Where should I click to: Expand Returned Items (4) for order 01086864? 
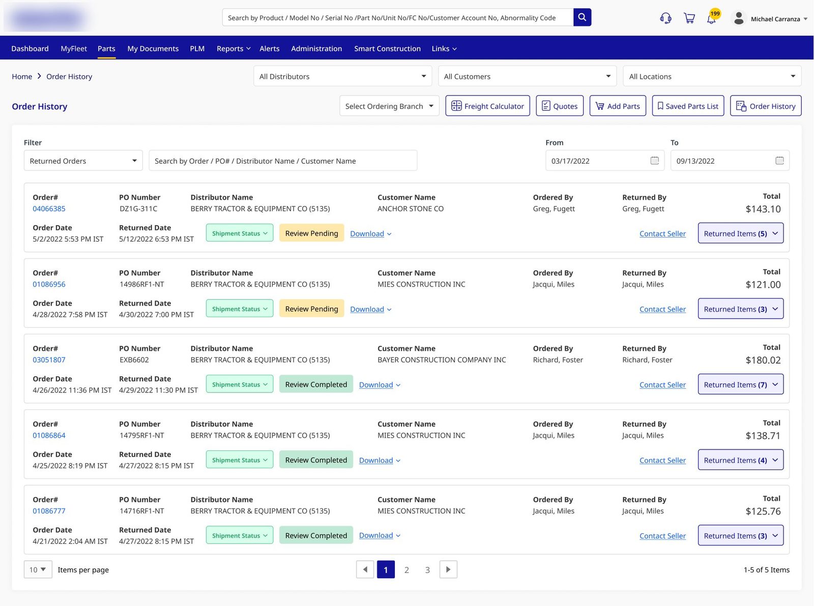740,460
